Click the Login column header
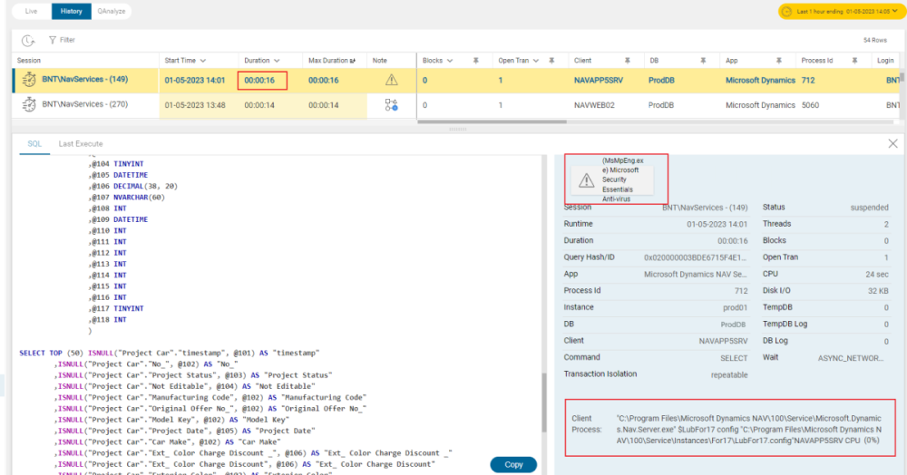The width and height of the screenshot is (907, 475). 885,60
